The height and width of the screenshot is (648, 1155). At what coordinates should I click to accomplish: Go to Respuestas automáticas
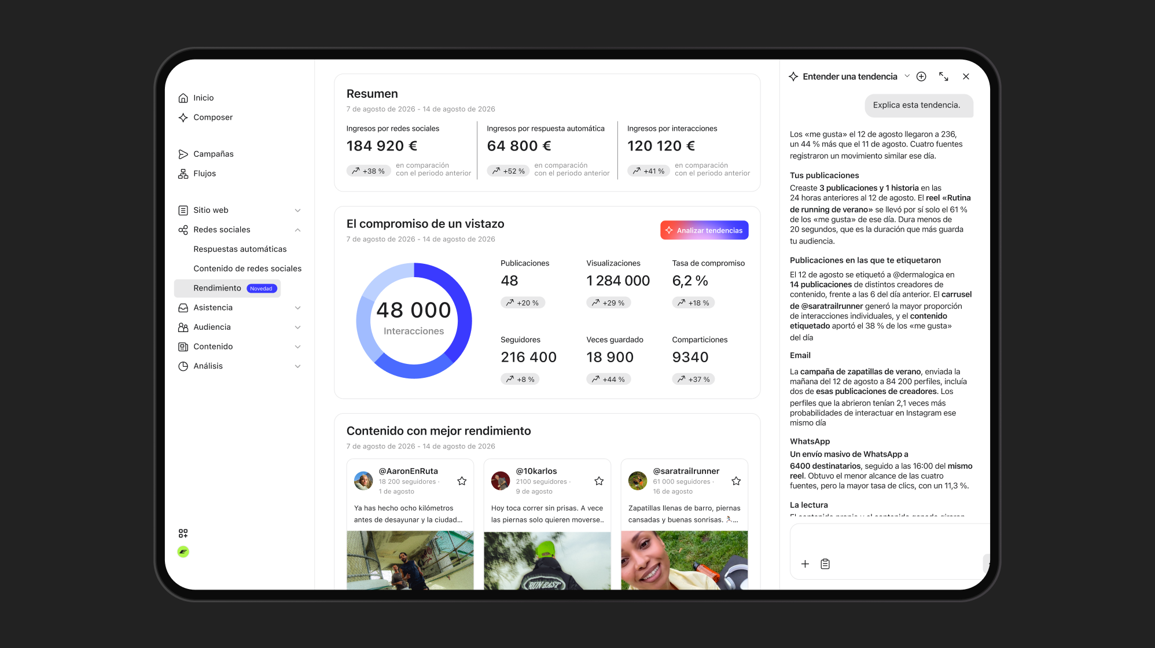click(x=240, y=249)
